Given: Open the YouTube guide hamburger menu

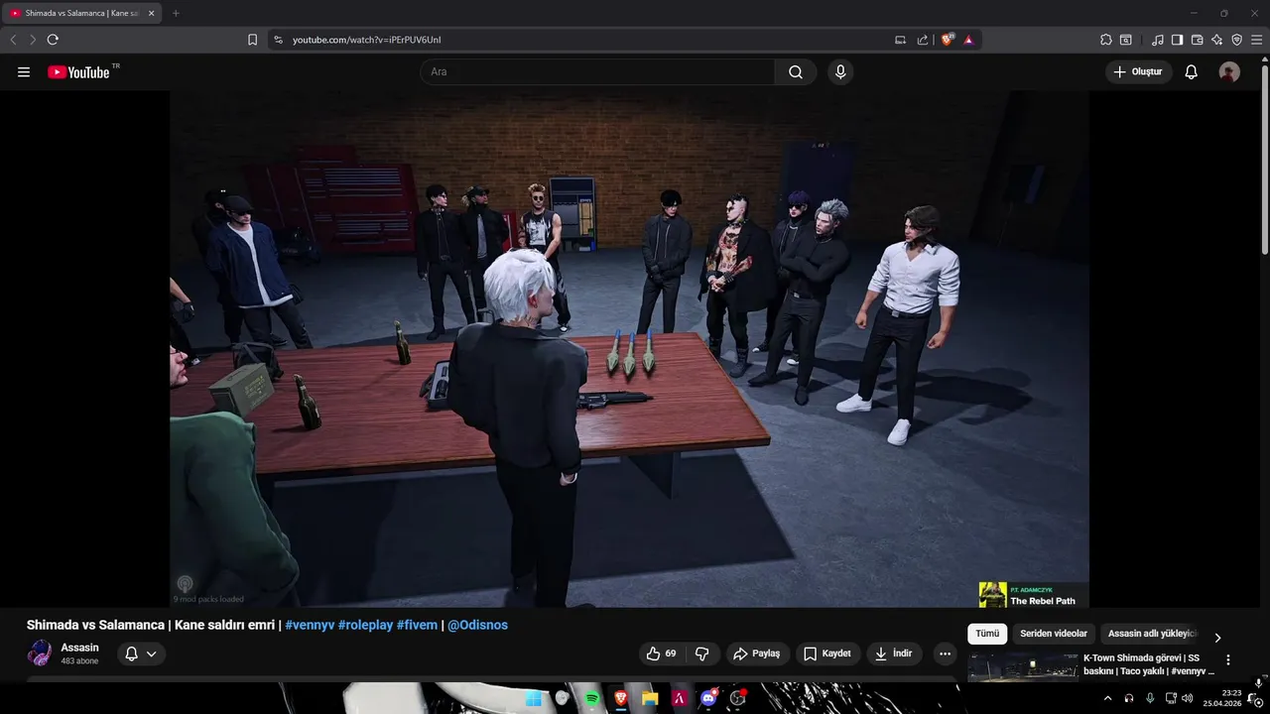Looking at the screenshot, I should [24, 71].
